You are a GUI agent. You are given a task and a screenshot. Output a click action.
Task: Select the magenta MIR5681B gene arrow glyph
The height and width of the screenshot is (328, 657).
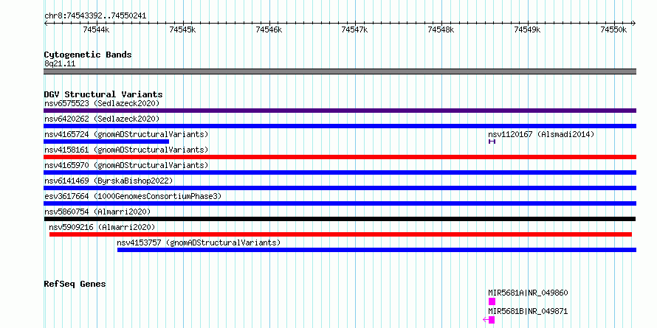[x=489, y=320]
